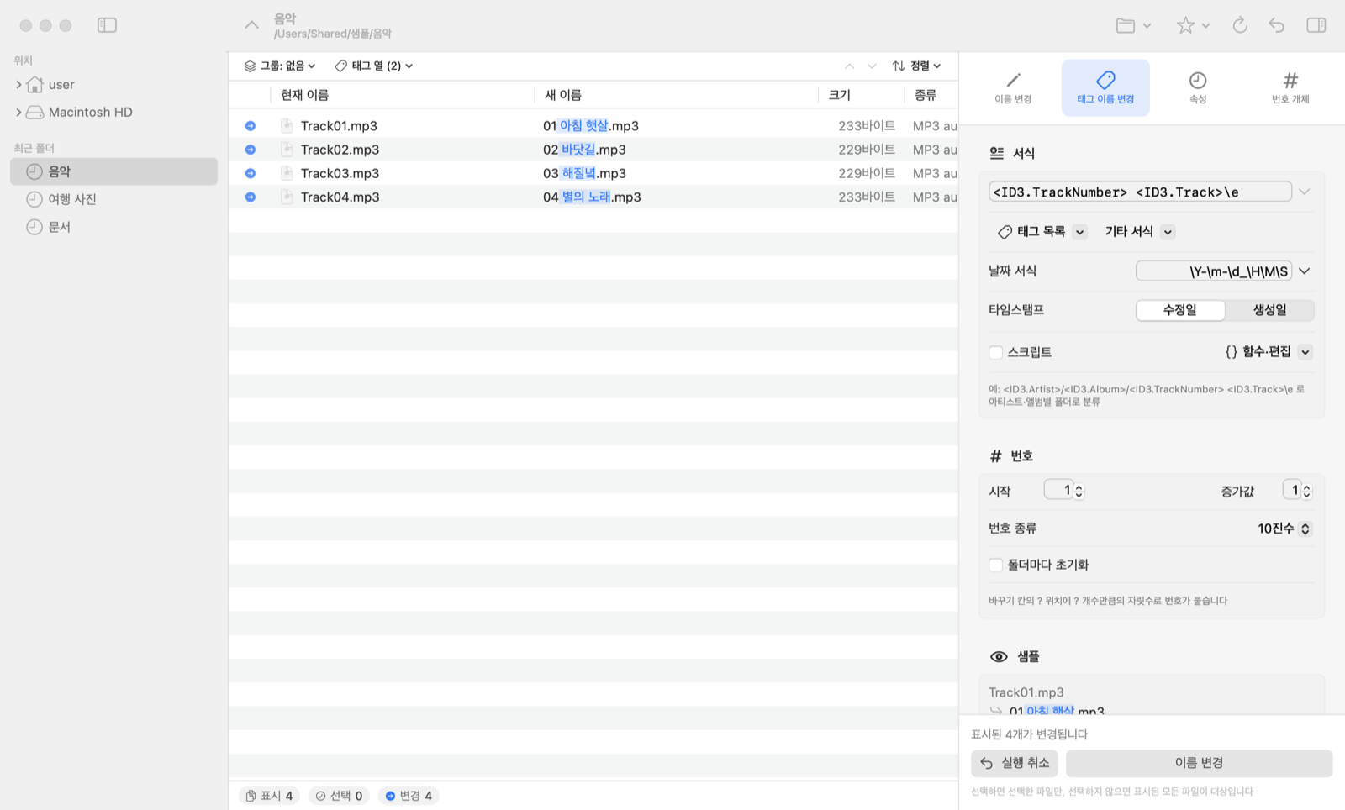Toggle the left sidebar panel icon

(x=107, y=25)
